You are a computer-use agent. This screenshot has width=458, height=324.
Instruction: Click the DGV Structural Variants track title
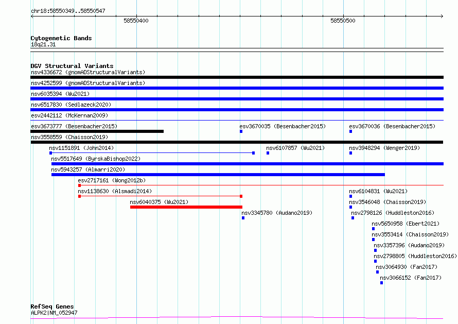coord(72,66)
